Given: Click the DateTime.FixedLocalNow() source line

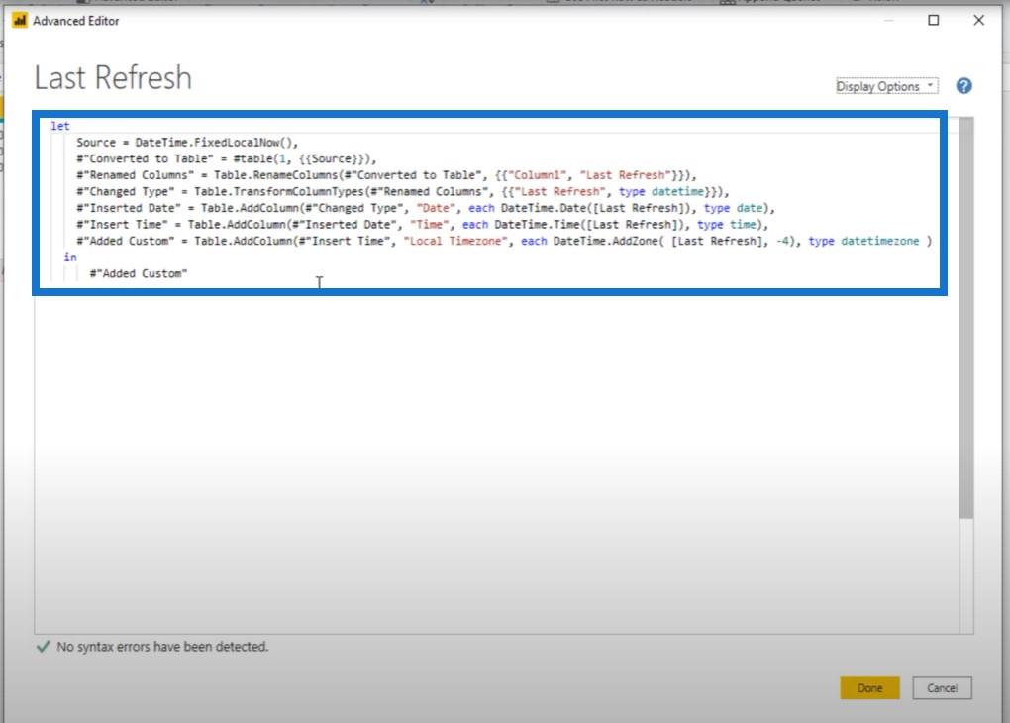Looking at the screenshot, I should coord(187,143).
